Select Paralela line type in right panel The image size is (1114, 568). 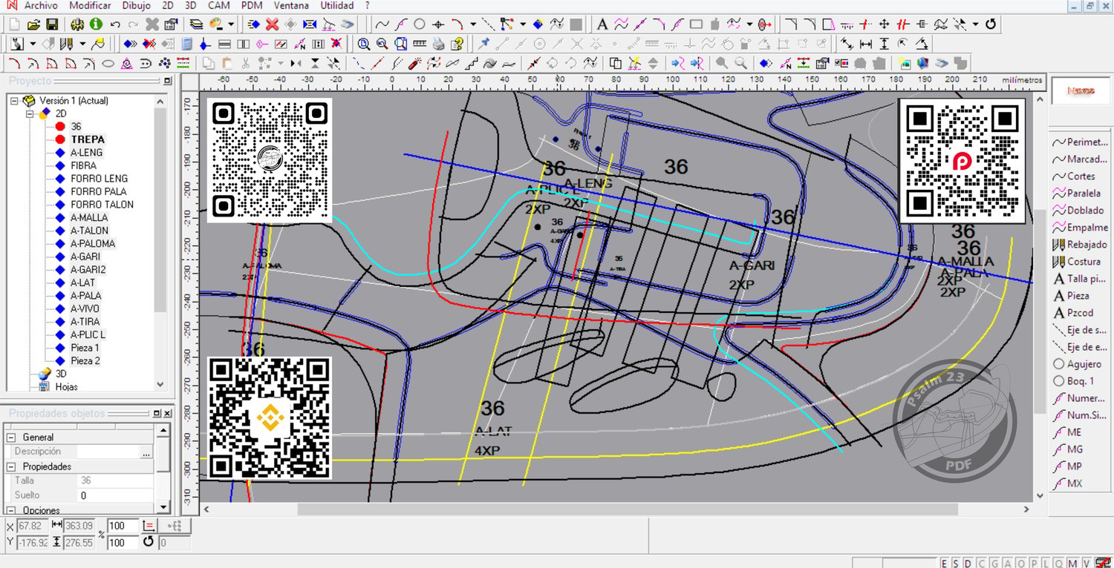(1077, 193)
